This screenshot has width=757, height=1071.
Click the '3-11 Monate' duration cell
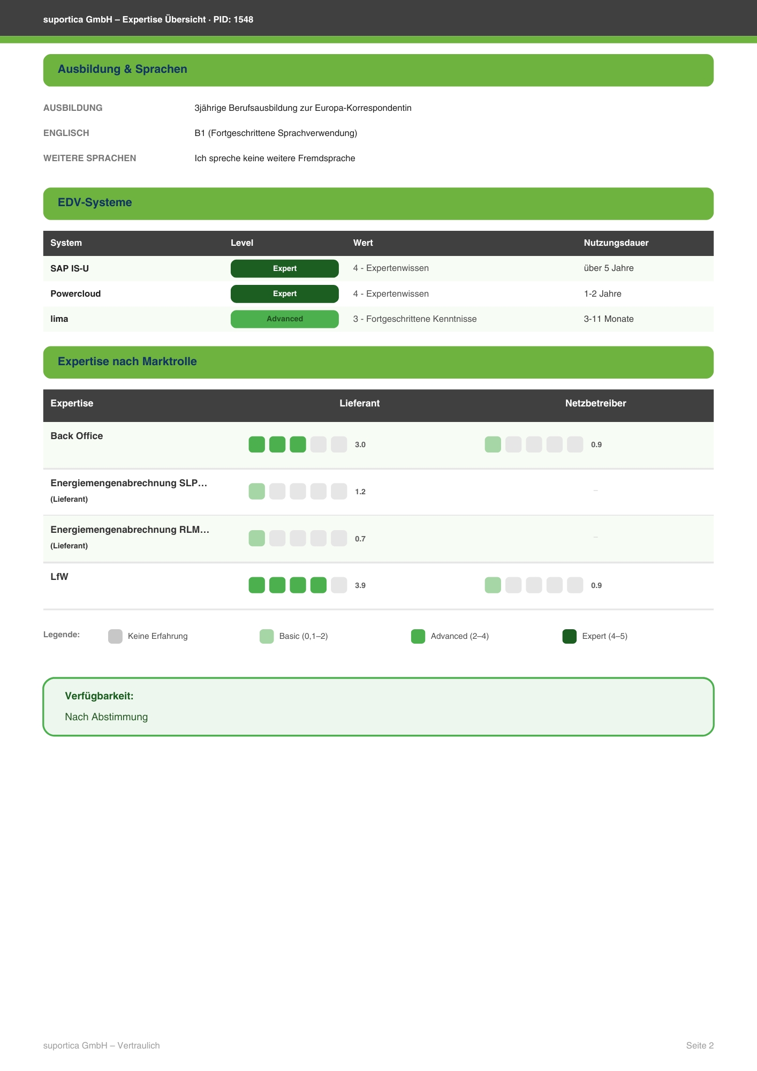click(x=609, y=319)
